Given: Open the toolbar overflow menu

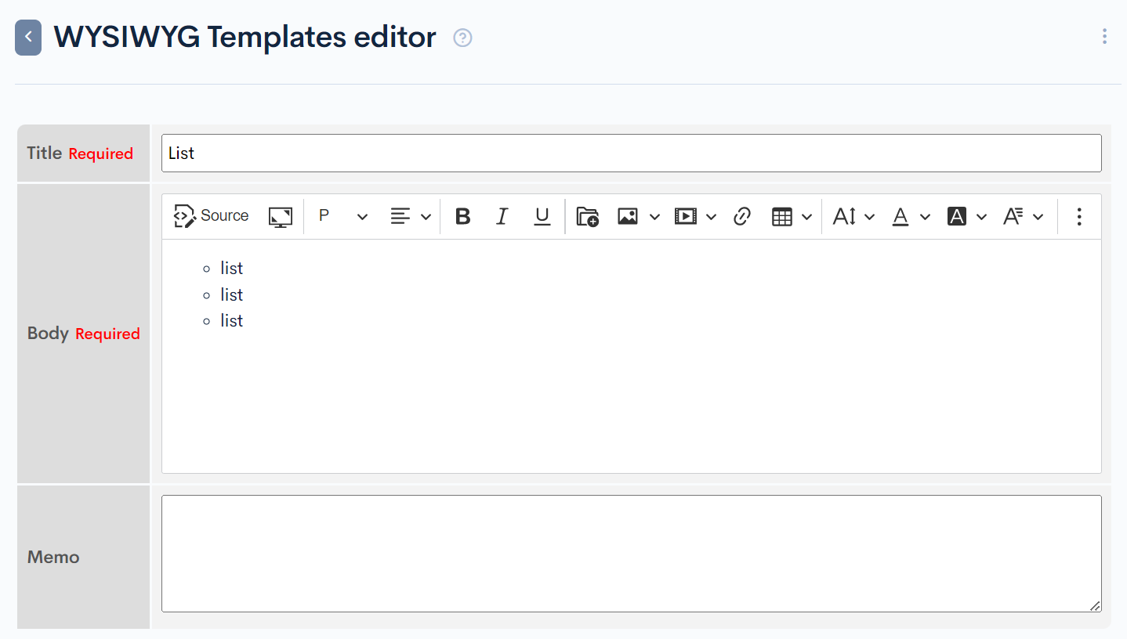Looking at the screenshot, I should coord(1079,216).
